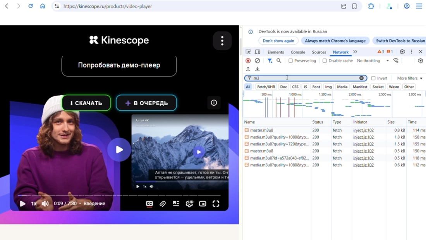The width and height of the screenshot is (426, 240).
Task: Click Switch DevTools to Russian
Action: [x=399, y=41]
